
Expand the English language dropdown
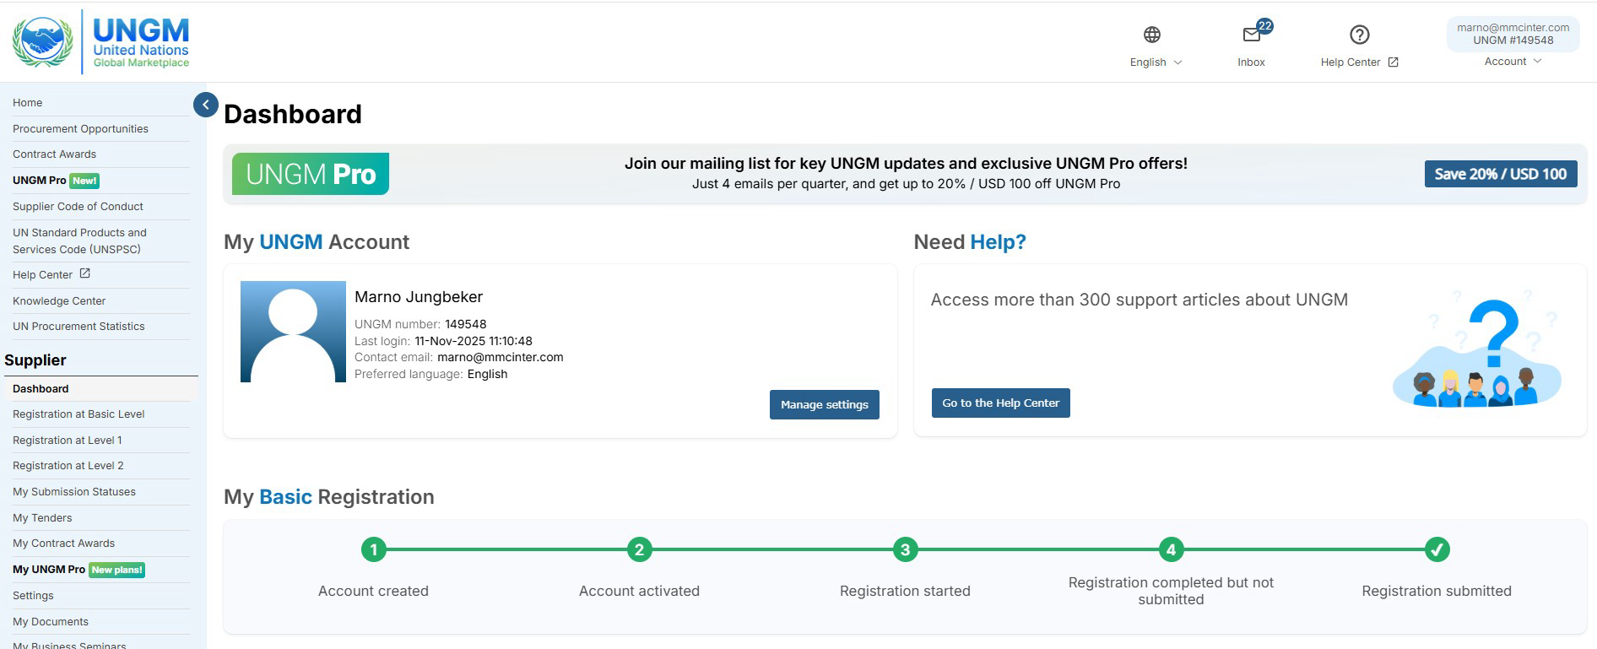[x=1156, y=62]
